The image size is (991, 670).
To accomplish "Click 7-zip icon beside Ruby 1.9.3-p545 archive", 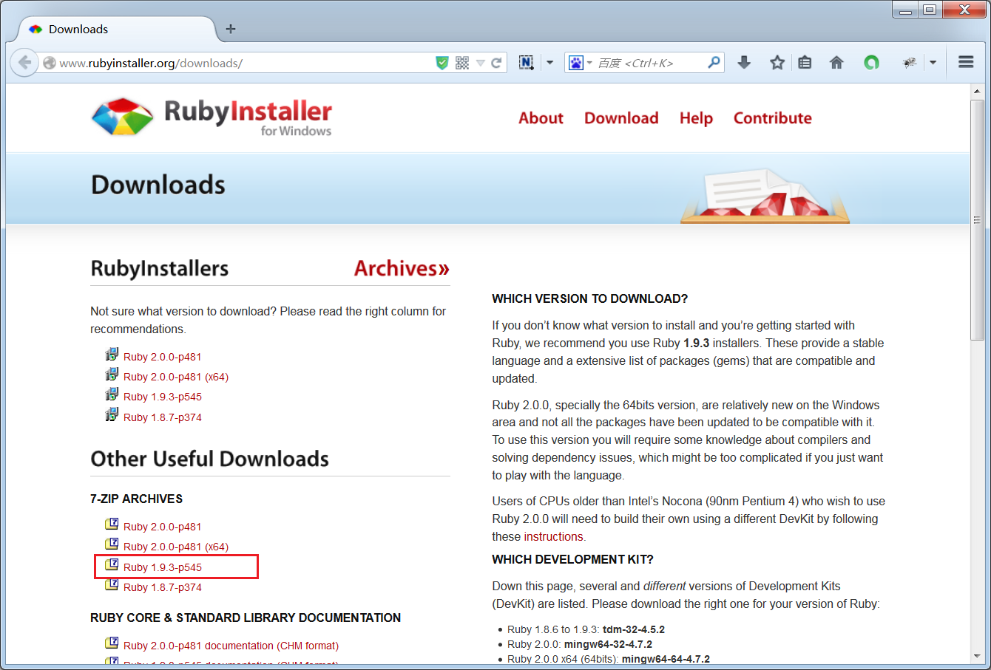I will coord(112,564).
